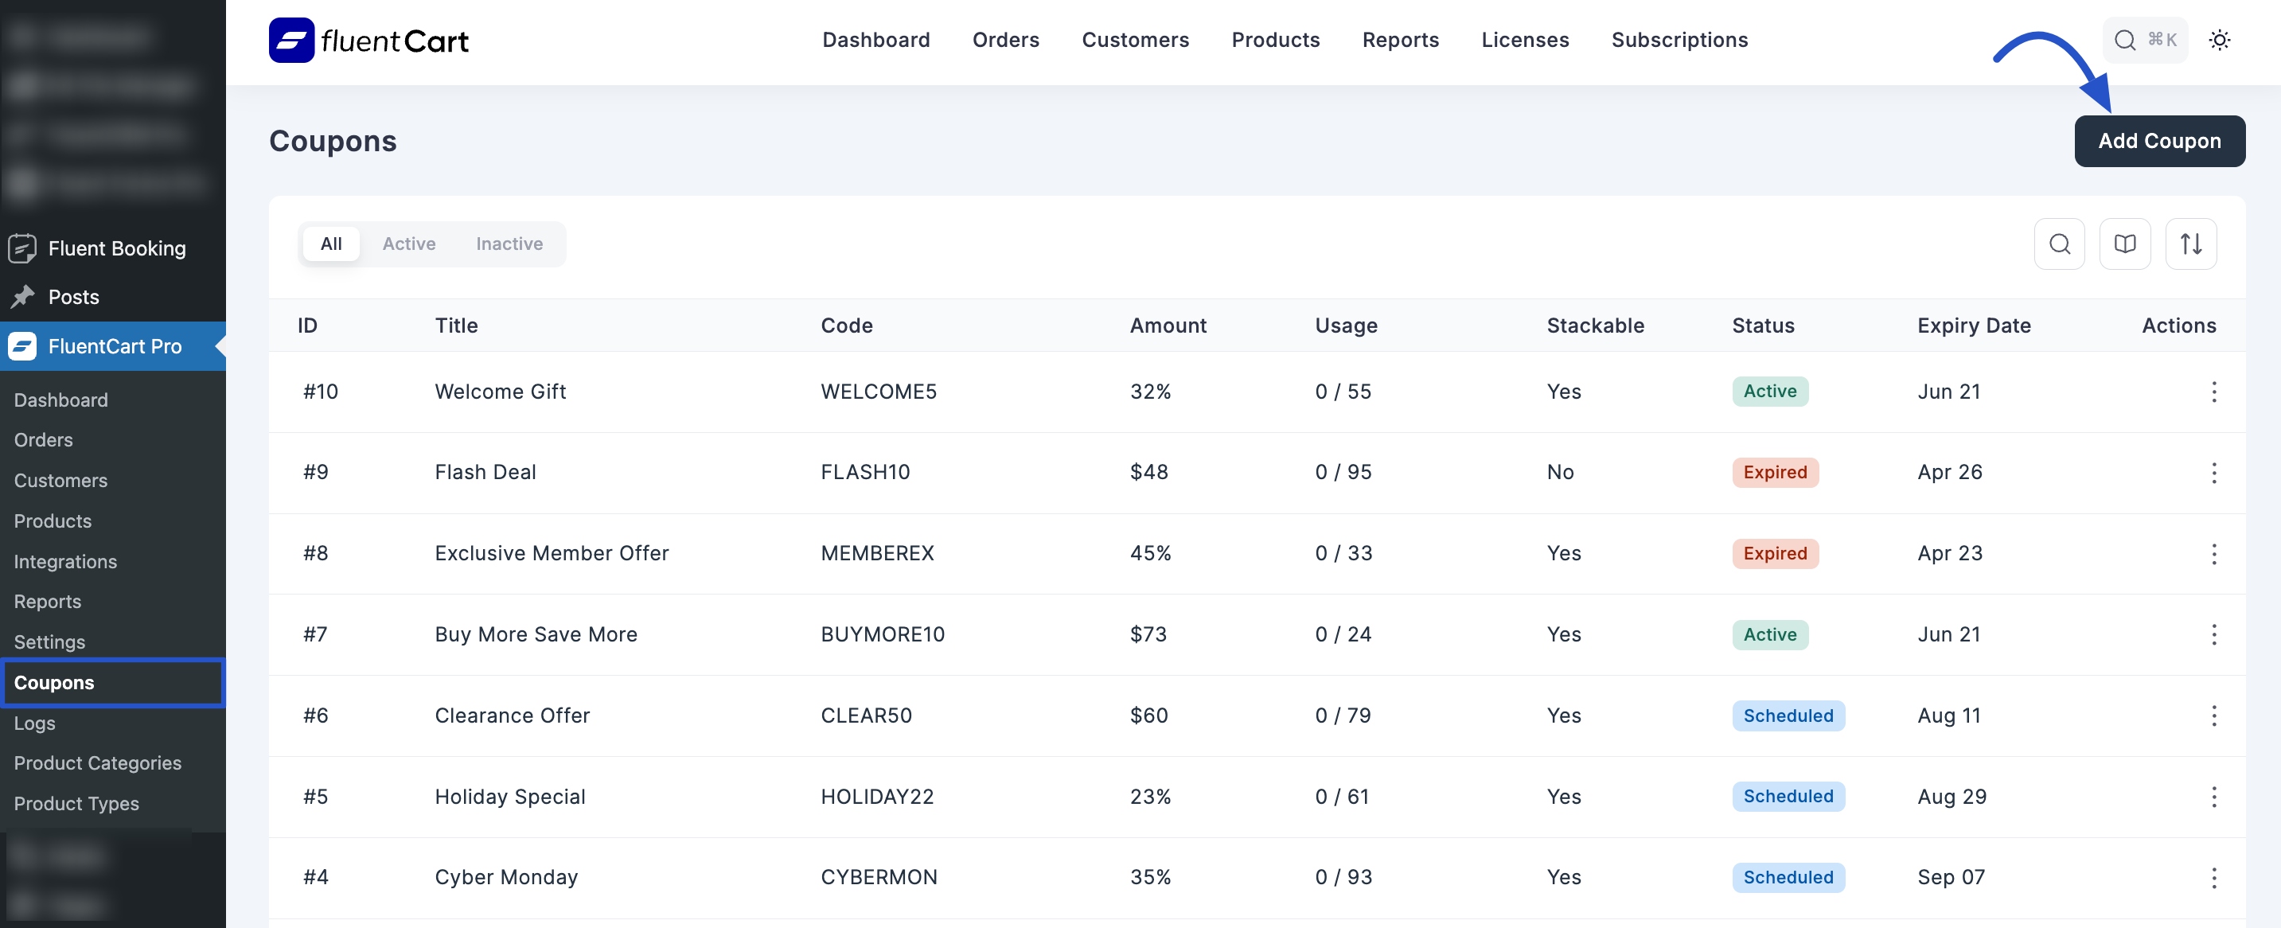Open actions menu for Welcome Gift coupon
The width and height of the screenshot is (2281, 928).
(2213, 392)
